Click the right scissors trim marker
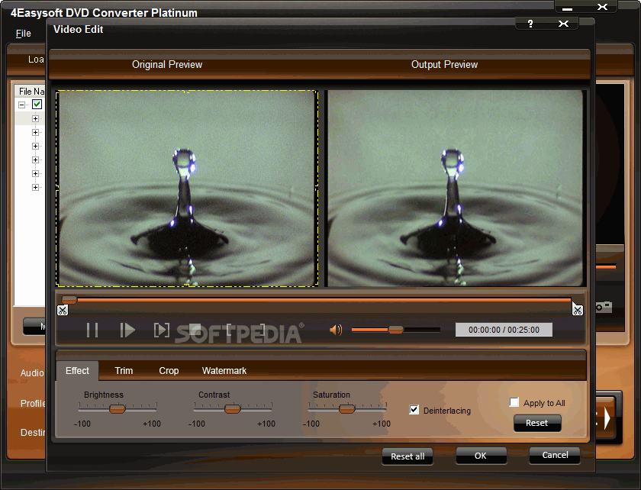The width and height of the screenshot is (641, 490). 577,310
